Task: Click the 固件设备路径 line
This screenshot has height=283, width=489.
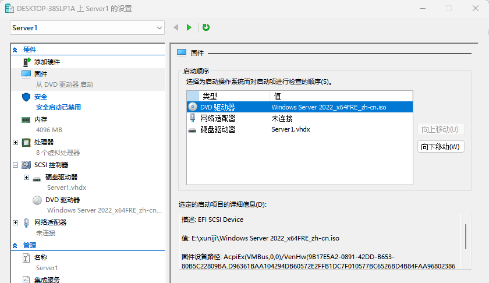Action: point(318,261)
